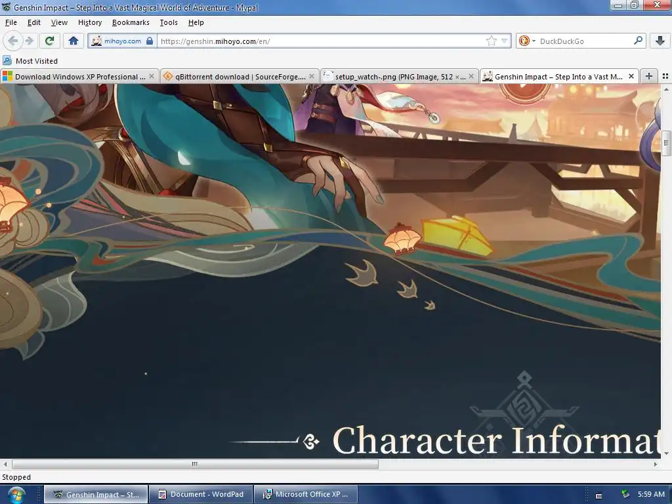
Task: Click the padlock security icon
Action: [x=150, y=41]
